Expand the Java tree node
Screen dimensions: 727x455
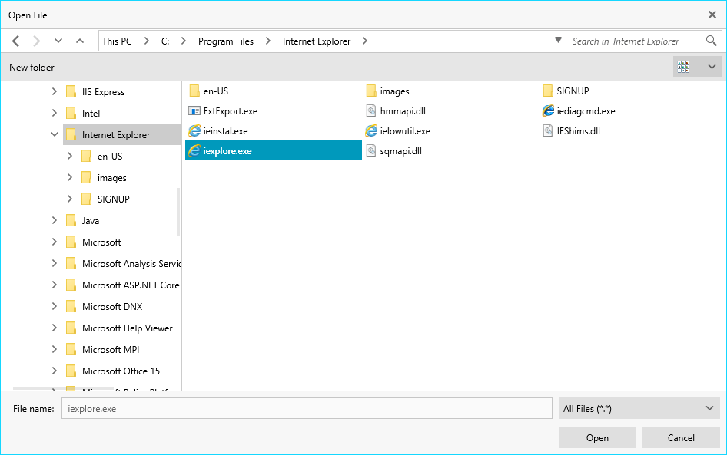tap(55, 221)
